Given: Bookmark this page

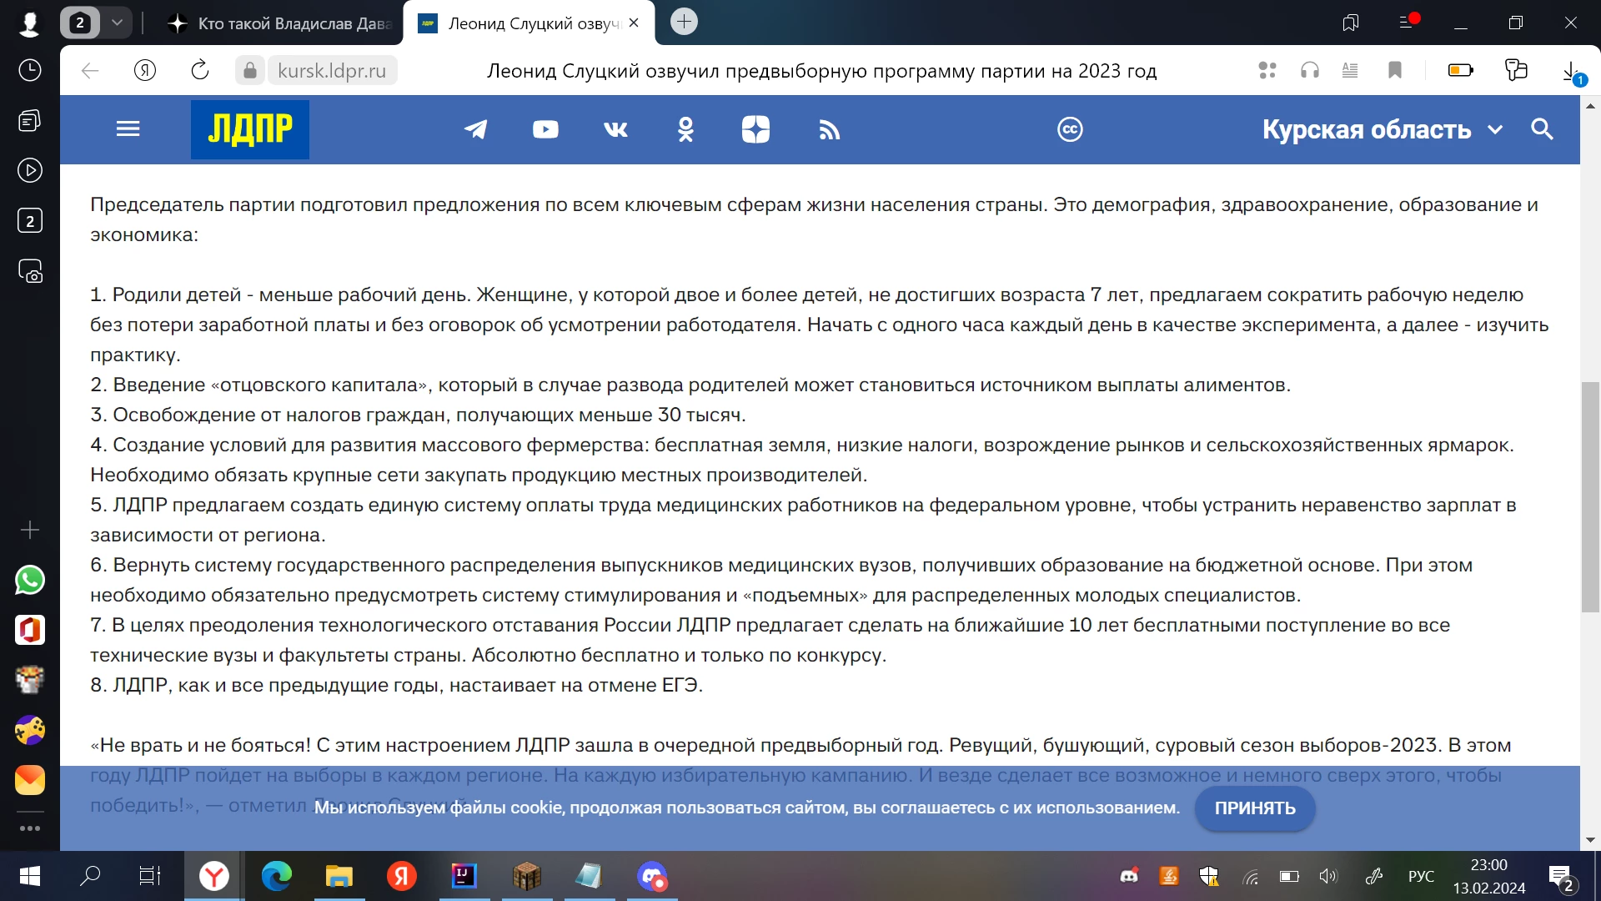Looking at the screenshot, I should (x=1395, y=71).
